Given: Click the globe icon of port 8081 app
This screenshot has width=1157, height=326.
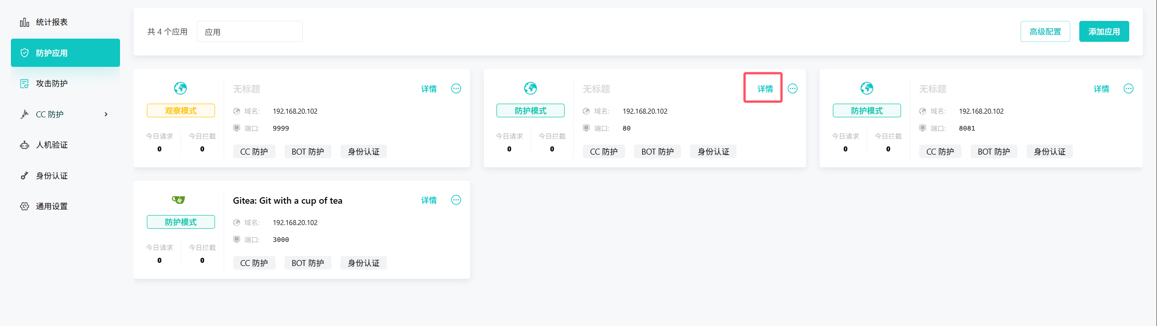Looking at the screenshot, I should pos(866,88).
